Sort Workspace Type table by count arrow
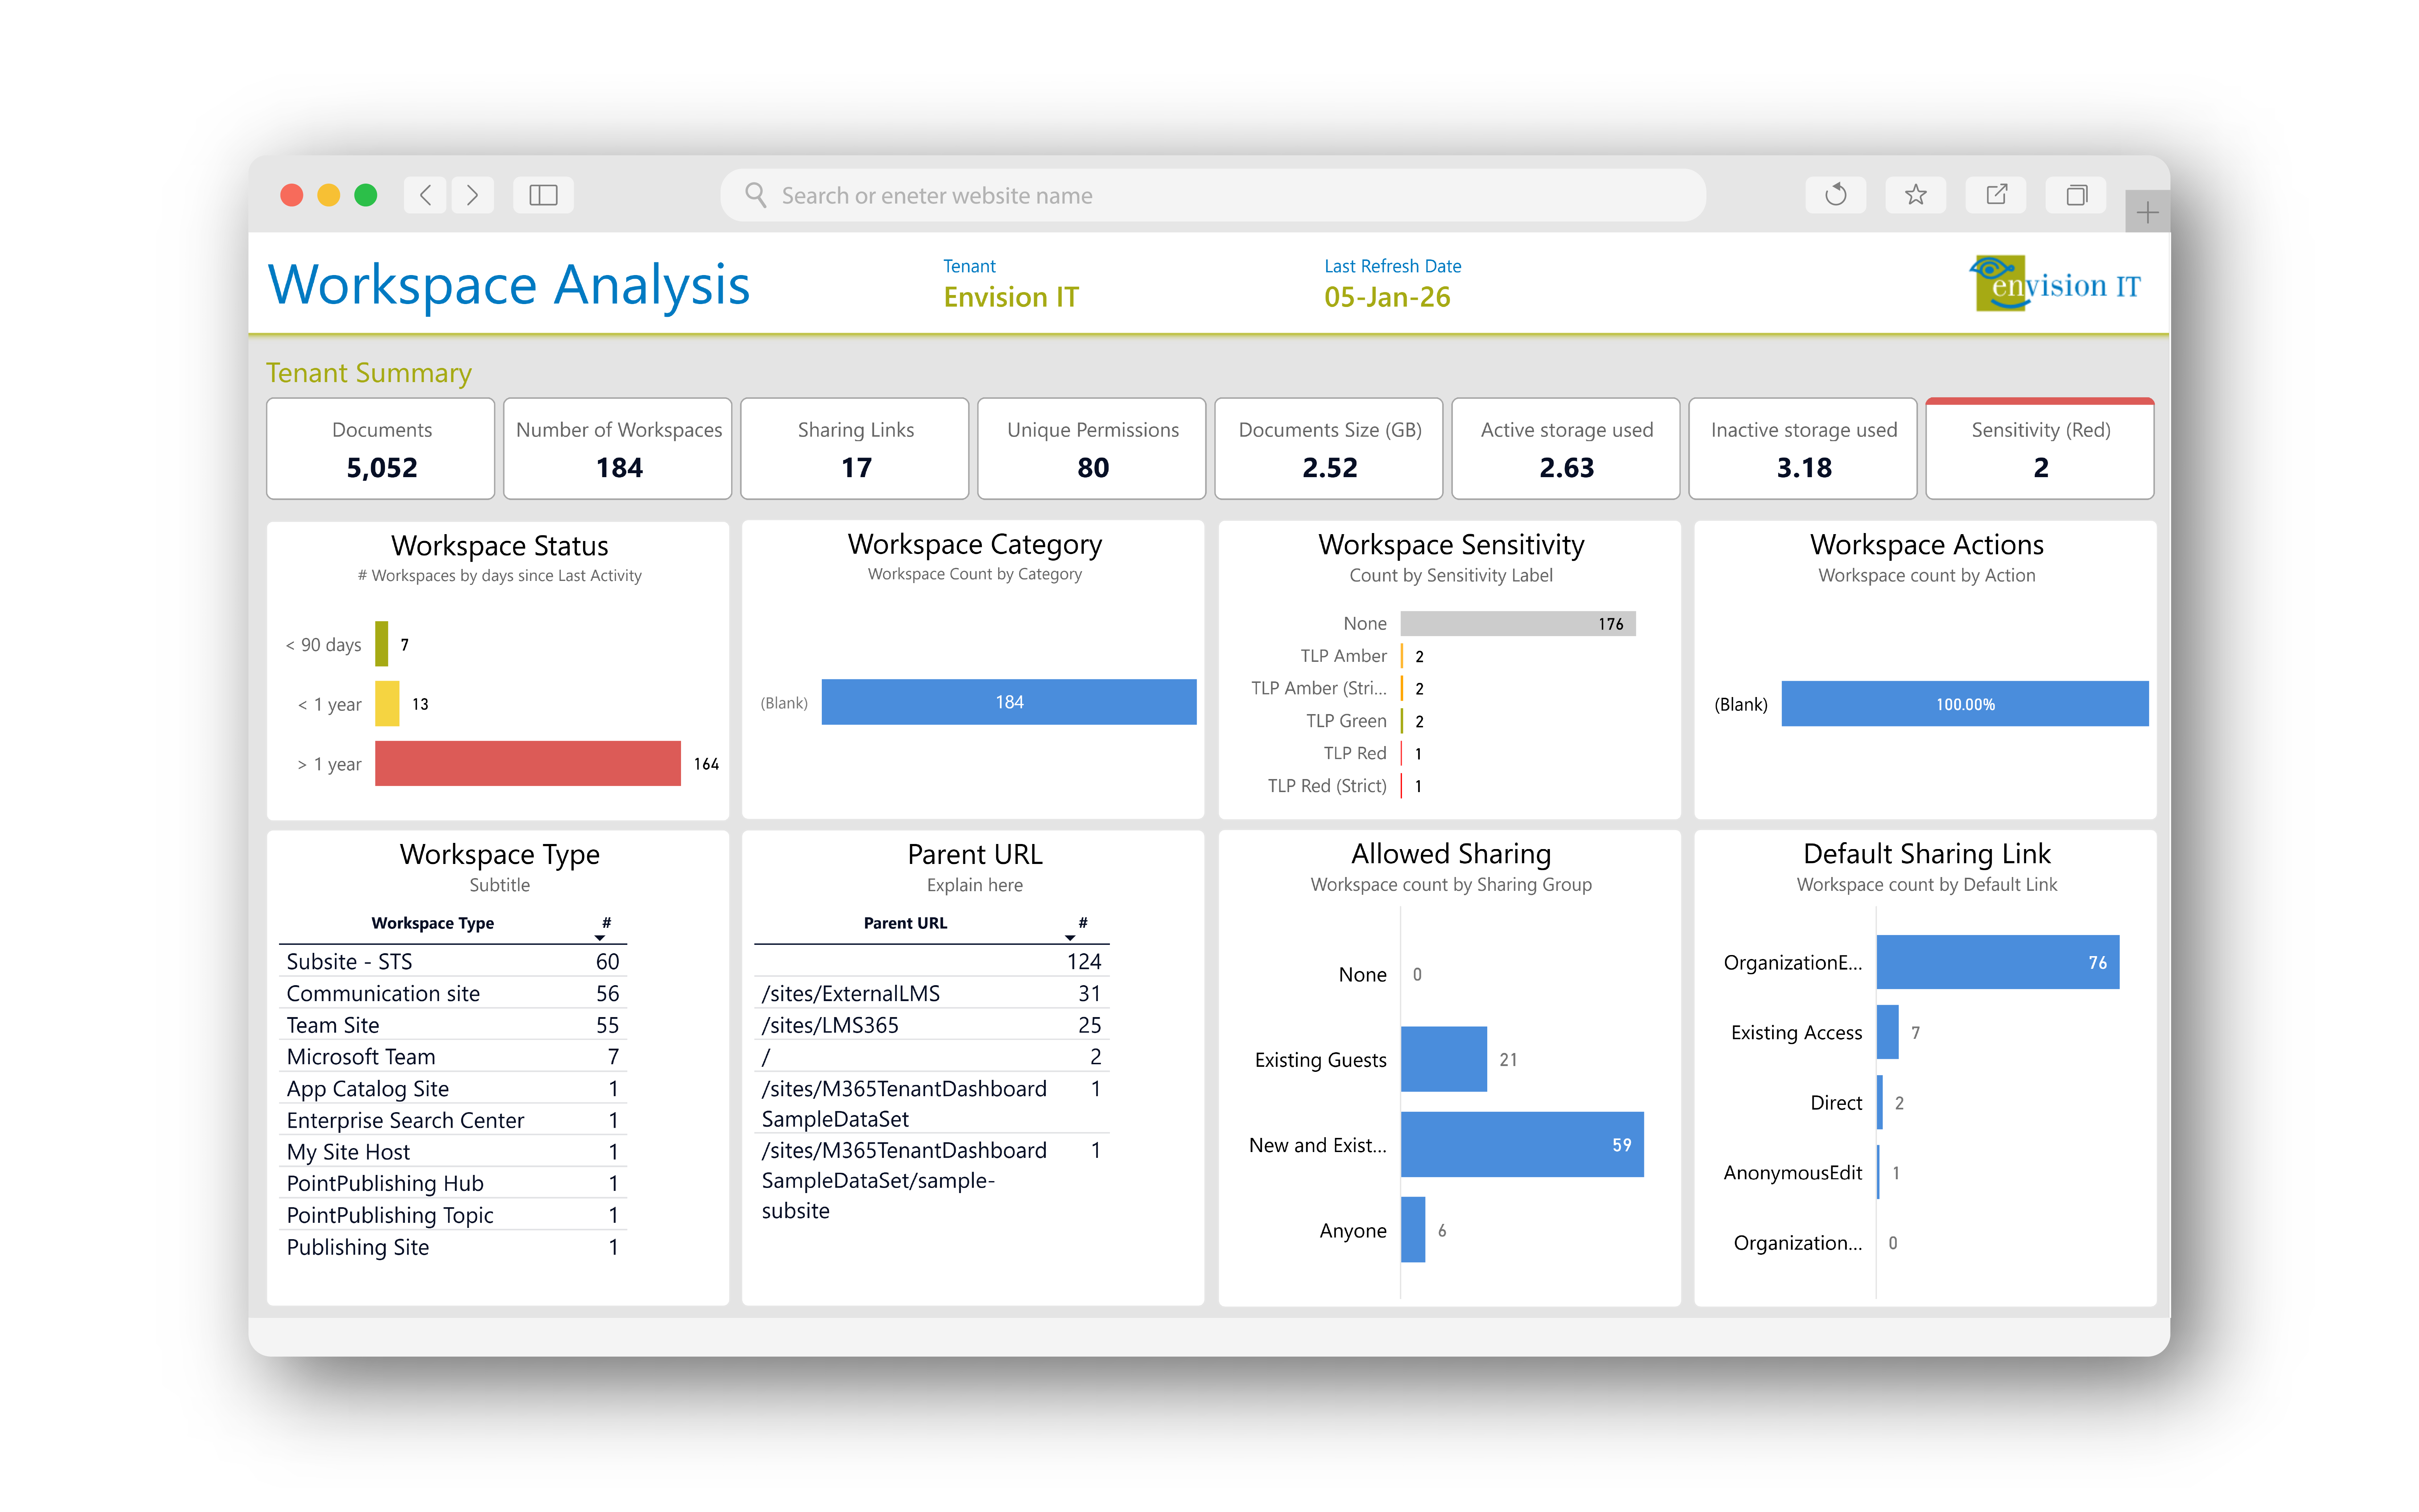 [600, 938]
